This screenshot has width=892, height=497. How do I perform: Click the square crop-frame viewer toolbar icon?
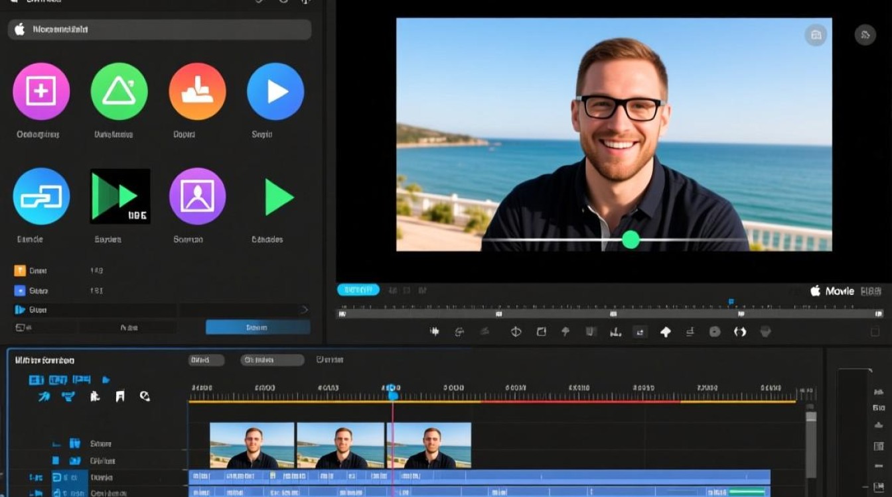point(541,332)
